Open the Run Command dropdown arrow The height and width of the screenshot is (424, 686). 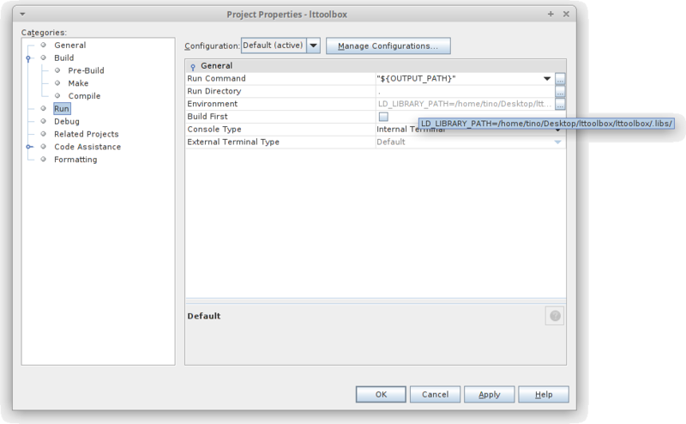point(545,78)
